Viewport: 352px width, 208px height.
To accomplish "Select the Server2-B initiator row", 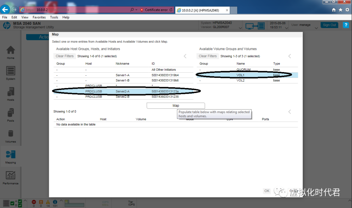I will (x=124, y=97).
